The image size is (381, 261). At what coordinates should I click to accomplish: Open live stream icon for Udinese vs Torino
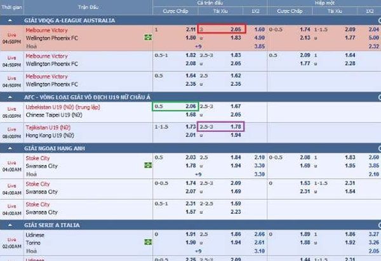[148, 242]
